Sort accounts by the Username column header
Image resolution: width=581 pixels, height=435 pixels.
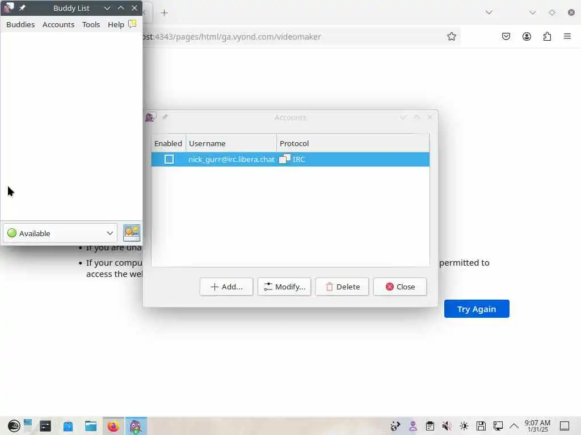point(231,143)
